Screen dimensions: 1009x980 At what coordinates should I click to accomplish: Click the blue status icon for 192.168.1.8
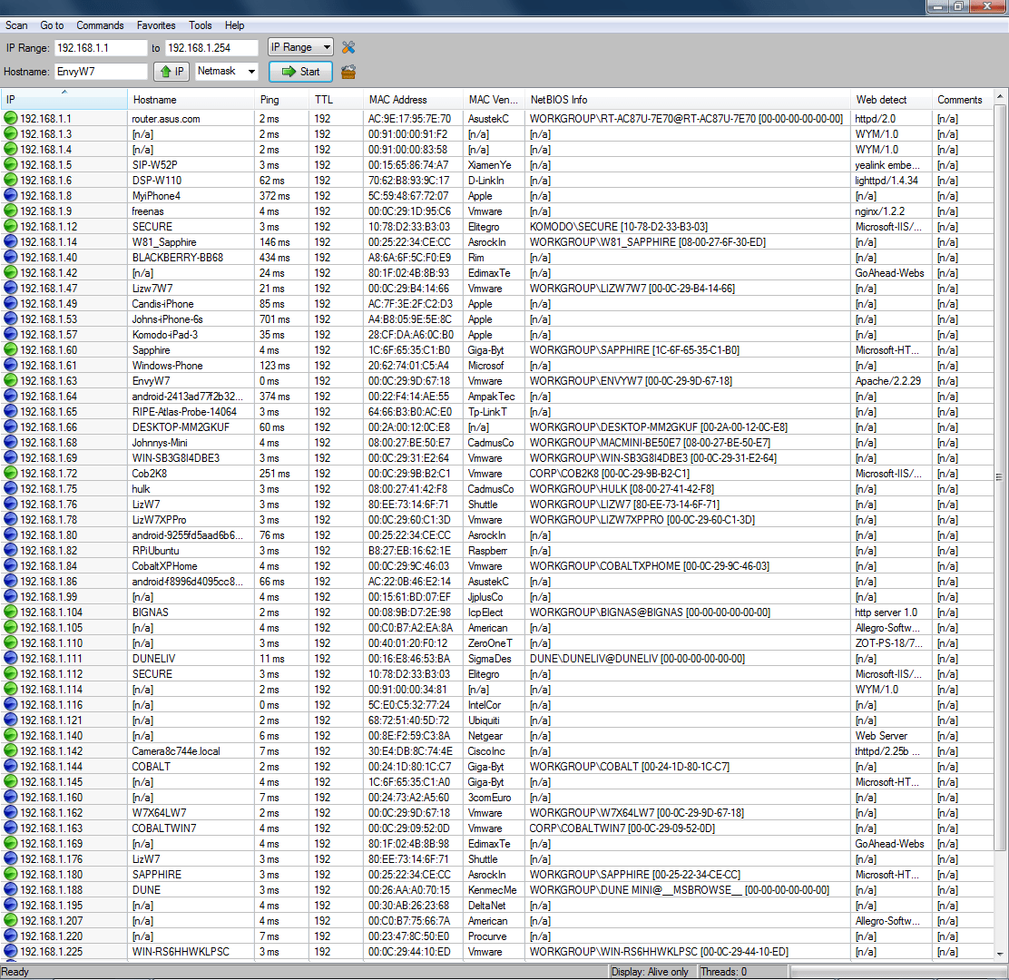coord(11,195)
